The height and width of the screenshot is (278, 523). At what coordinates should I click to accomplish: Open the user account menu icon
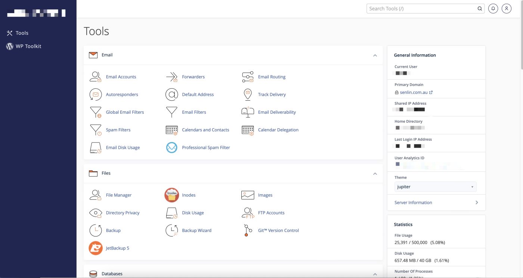506,8
